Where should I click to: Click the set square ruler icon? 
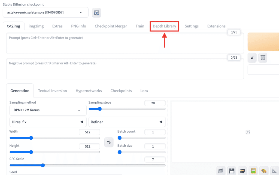pyautogui.click(x=274, y=171)
